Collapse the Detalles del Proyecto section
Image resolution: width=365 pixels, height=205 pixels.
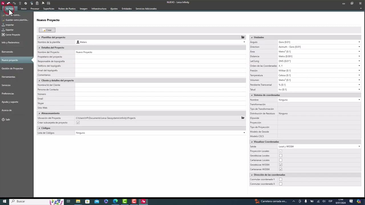39,48
